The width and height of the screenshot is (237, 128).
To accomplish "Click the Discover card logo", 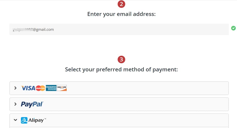I will [x=62, y=88].
